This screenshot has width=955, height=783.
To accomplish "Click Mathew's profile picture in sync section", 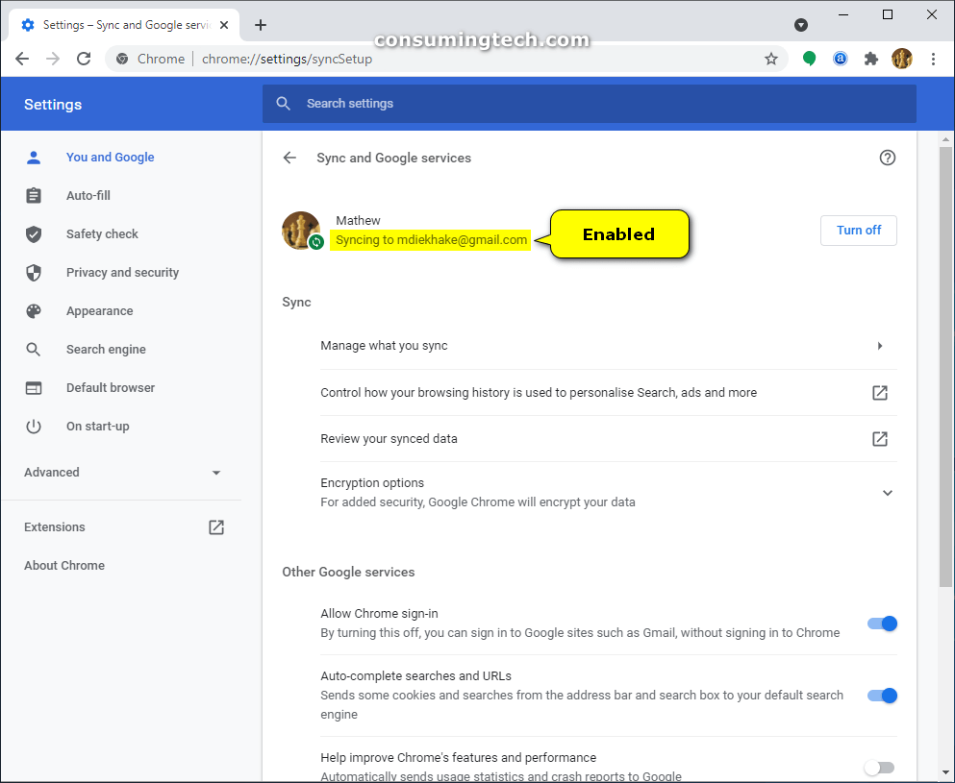I will [x=301, y=231].
